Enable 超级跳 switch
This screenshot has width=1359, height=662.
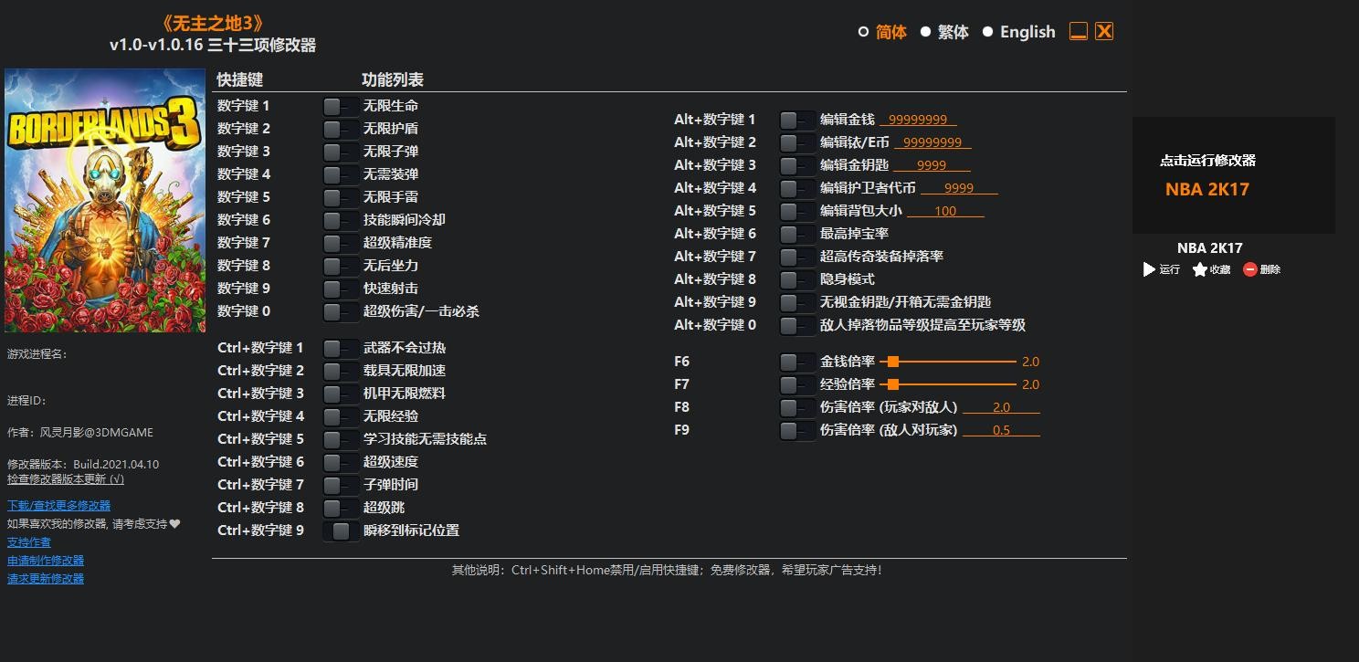(x=340, y=508)
